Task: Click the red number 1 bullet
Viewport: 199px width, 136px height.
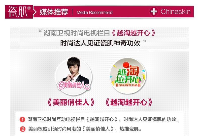Action: (x=22, y=119)
